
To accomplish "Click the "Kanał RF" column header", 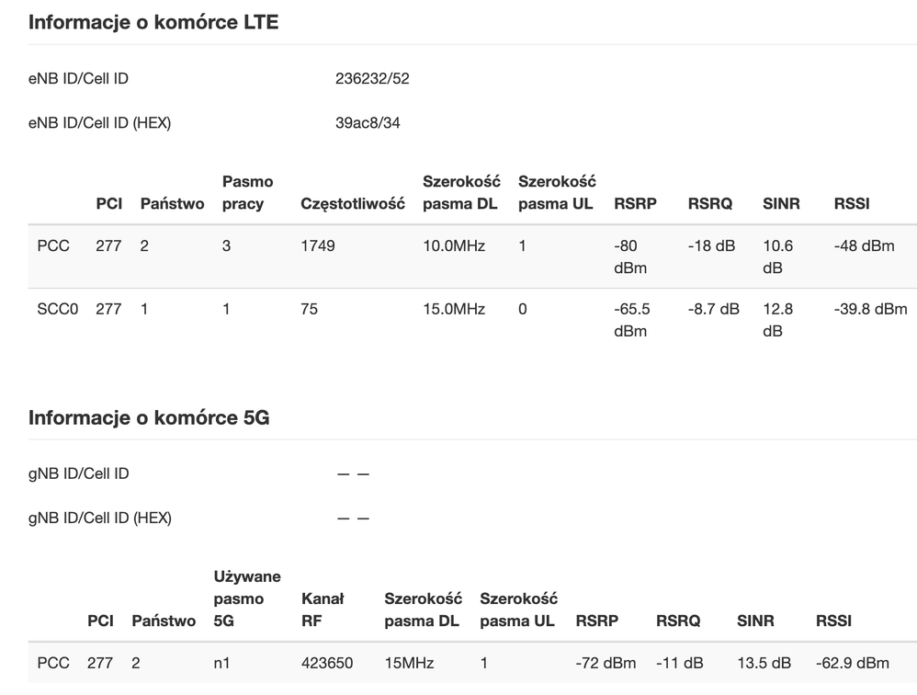I will point(323,610).
